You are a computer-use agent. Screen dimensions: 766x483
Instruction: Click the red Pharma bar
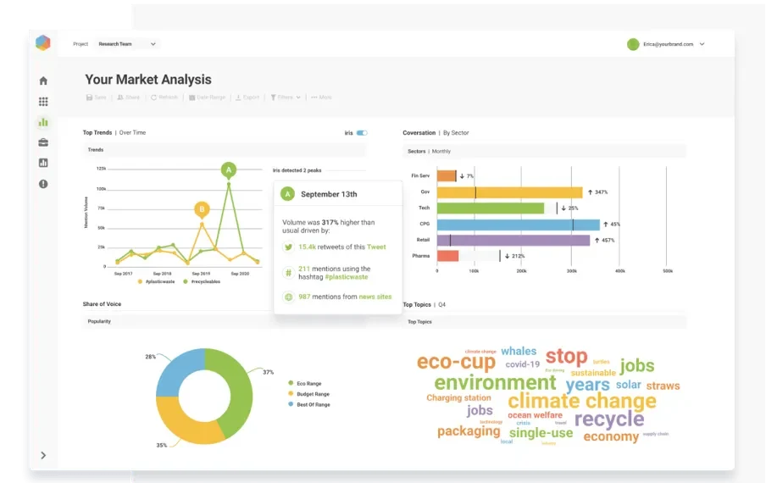(447, 256)
